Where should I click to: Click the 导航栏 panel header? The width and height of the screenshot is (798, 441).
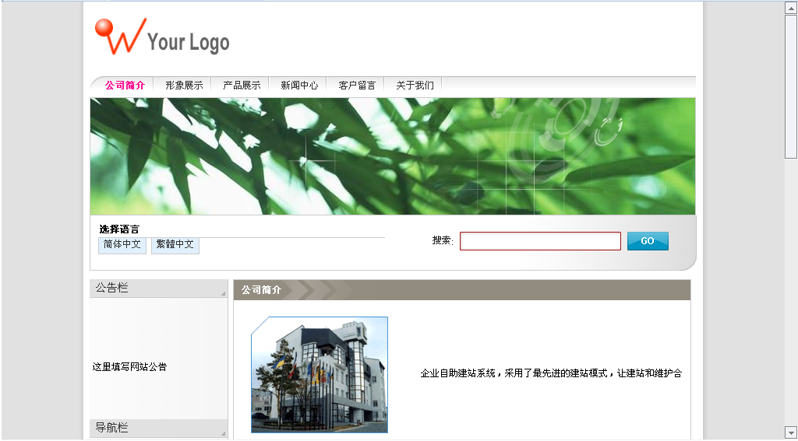158,428
